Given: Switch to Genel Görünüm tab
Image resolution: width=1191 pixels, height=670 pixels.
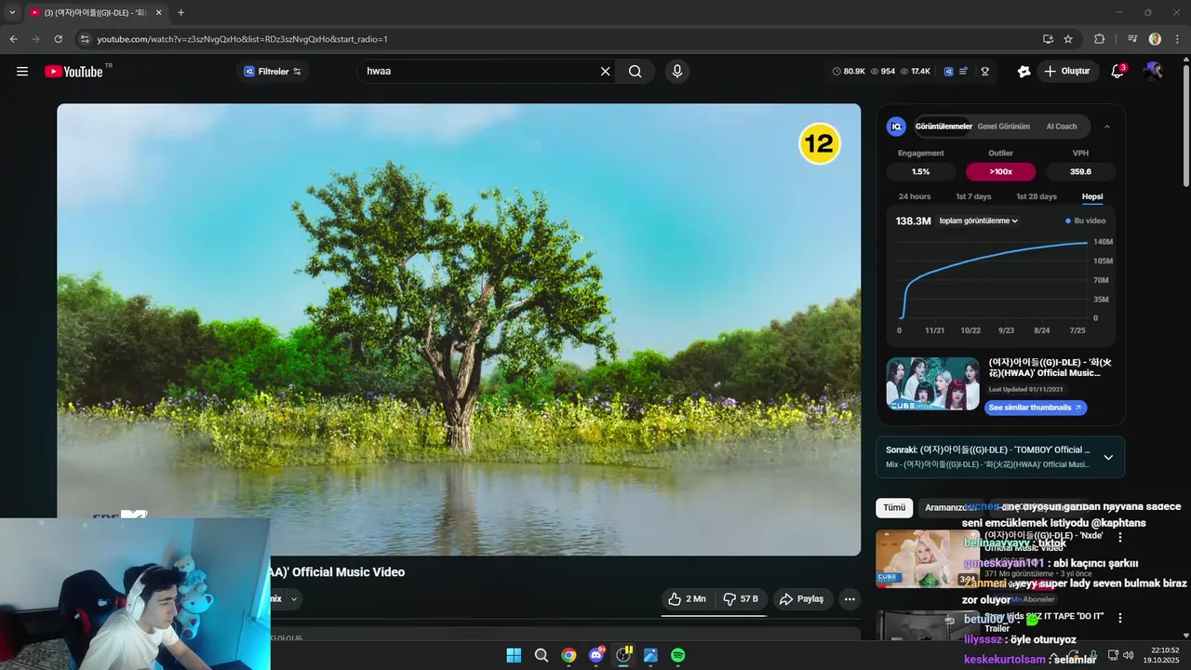Looking at the screenshot, I should click(x=1003, y=127).
